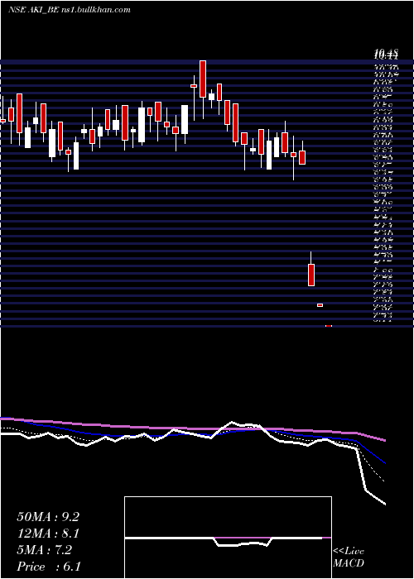Click inside the MACD indicator panel
This screenshot has width=414, height=579.
tap(228, 538)
